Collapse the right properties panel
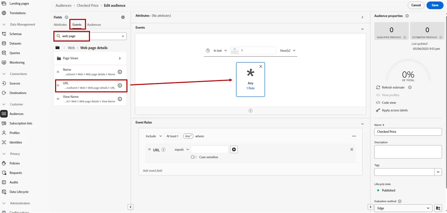Screen dimensions: 447x213 pos(371,207)
